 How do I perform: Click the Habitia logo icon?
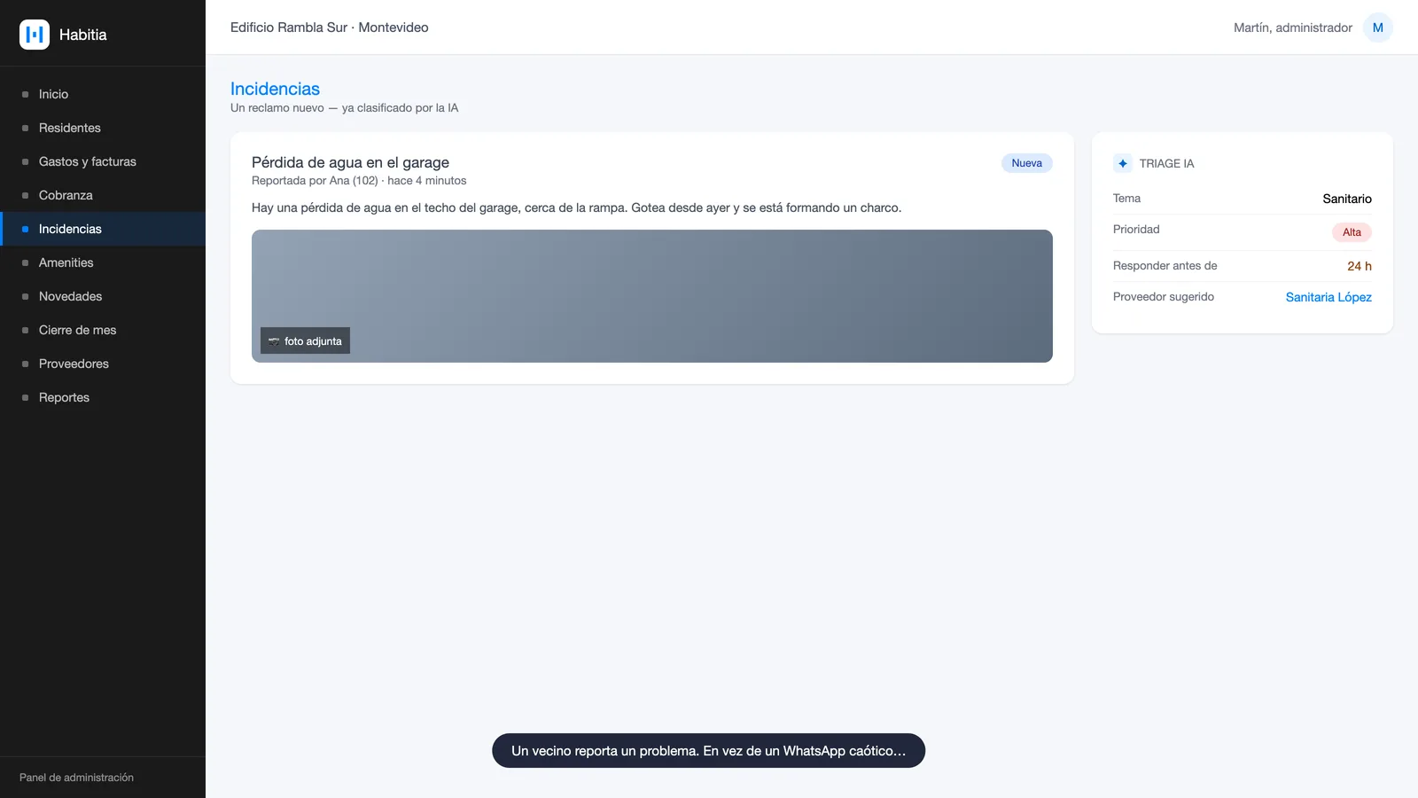[35, 35]
